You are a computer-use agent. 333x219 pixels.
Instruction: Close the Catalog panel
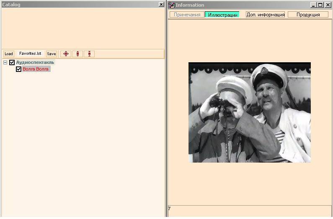coord(161,5)
